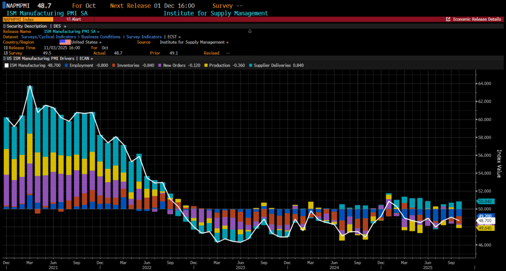Click the purple New Orders legend swatch
This screenshot has height=271, width=506.
(x=160, y=65)
